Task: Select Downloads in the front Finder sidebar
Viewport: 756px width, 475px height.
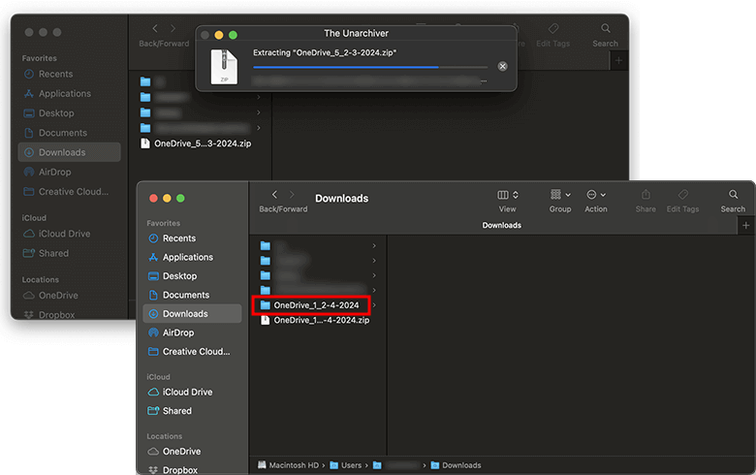Action: coord(192,313)
